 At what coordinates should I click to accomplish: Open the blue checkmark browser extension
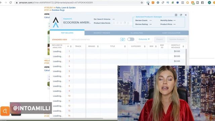178,2
